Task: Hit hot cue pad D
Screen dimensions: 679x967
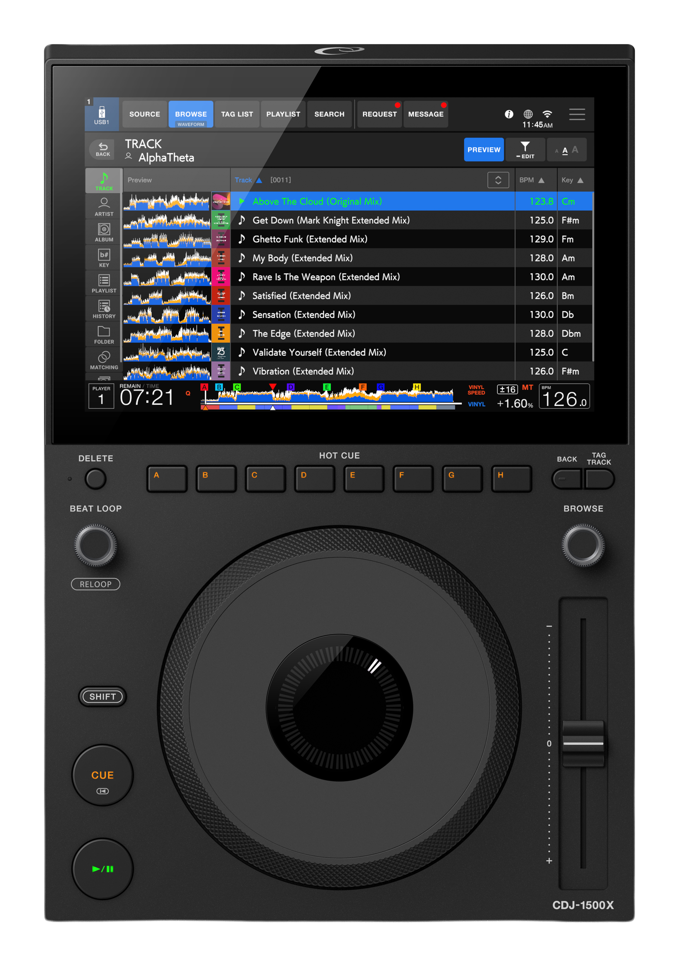Action: point(314,479)
